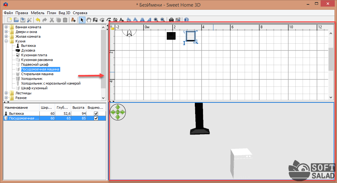Toggle visibility checkbox for Посудомоечная машина row
Viewport: 337px width, 183px height.
[96, 118]
